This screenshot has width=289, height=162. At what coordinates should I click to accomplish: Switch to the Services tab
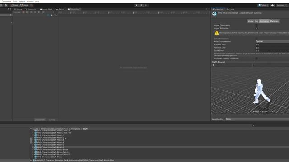(x=230, y=9)
